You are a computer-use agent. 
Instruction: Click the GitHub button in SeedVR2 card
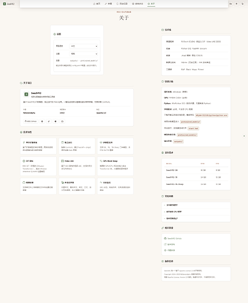pyautogui.click(x=31, y=121)
